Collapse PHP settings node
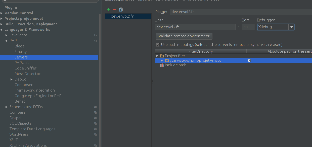The height and width of the screenshot is (147, 312). pyautogui.click(x=7, y=41)
